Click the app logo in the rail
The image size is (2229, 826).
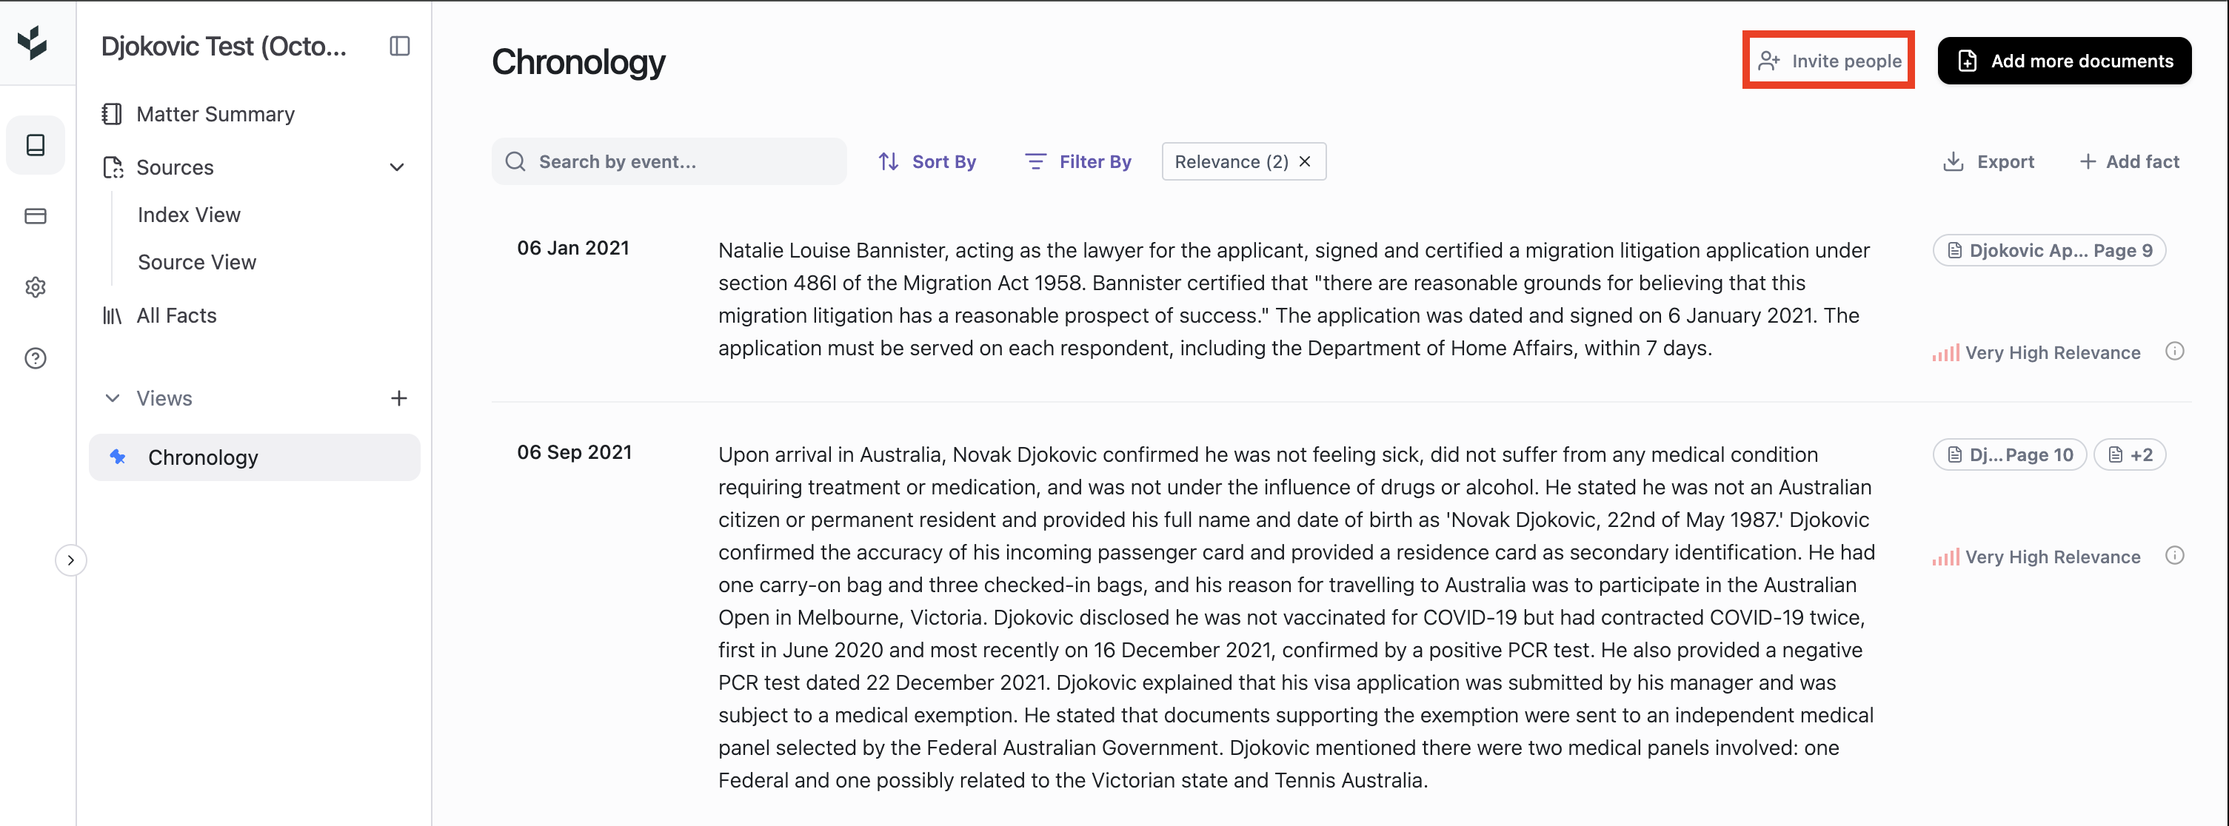[33, 42]
